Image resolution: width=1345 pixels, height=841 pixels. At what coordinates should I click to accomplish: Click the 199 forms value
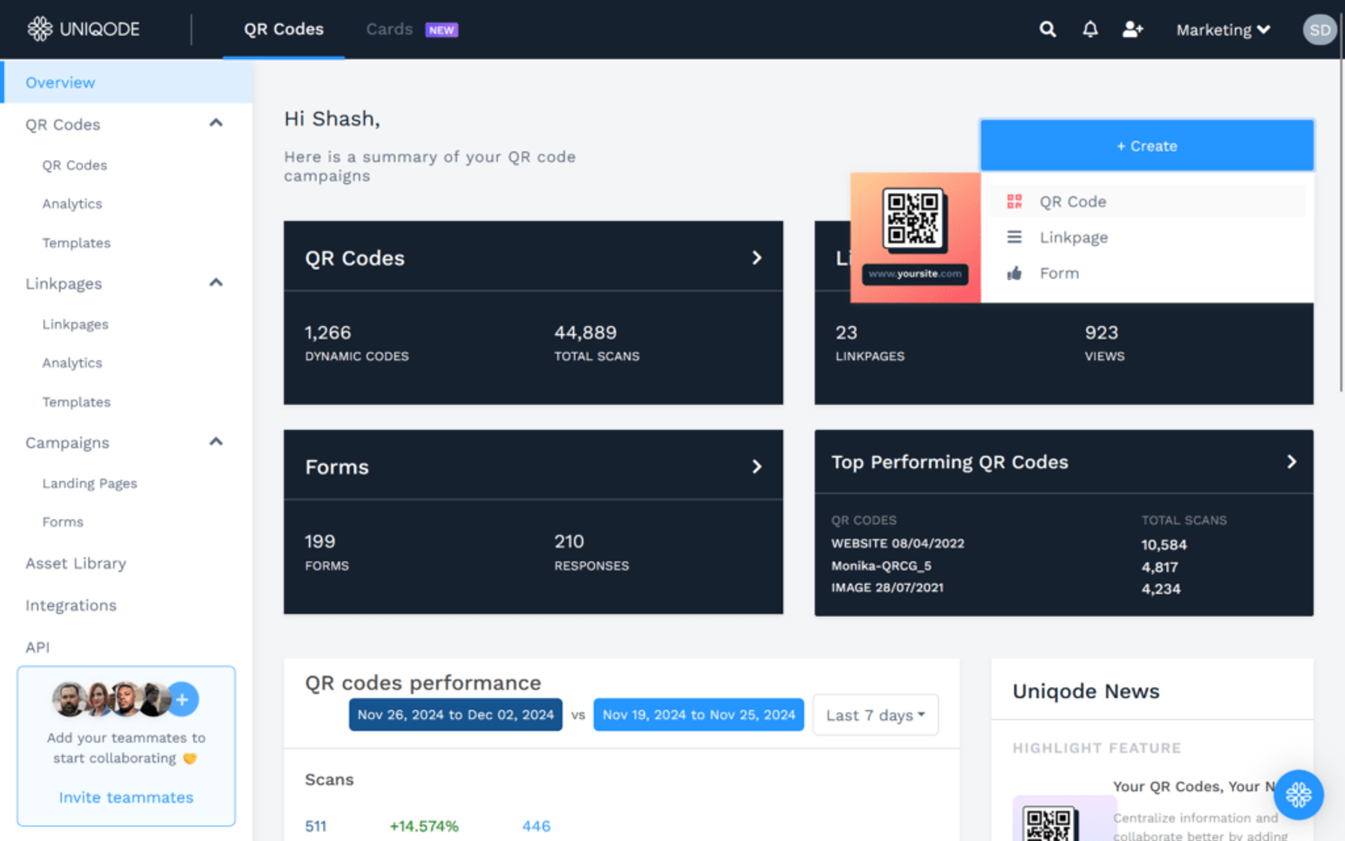coord(319,541)
